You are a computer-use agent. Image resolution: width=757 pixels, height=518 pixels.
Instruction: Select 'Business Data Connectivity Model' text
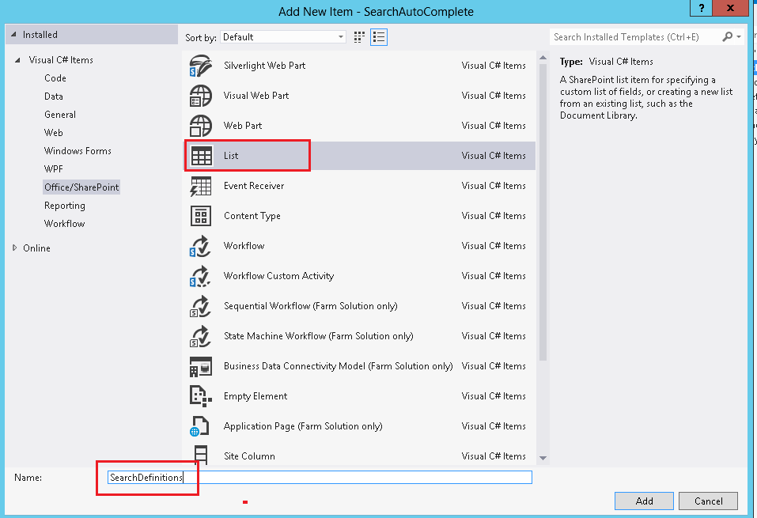click(x=294, y=366)
